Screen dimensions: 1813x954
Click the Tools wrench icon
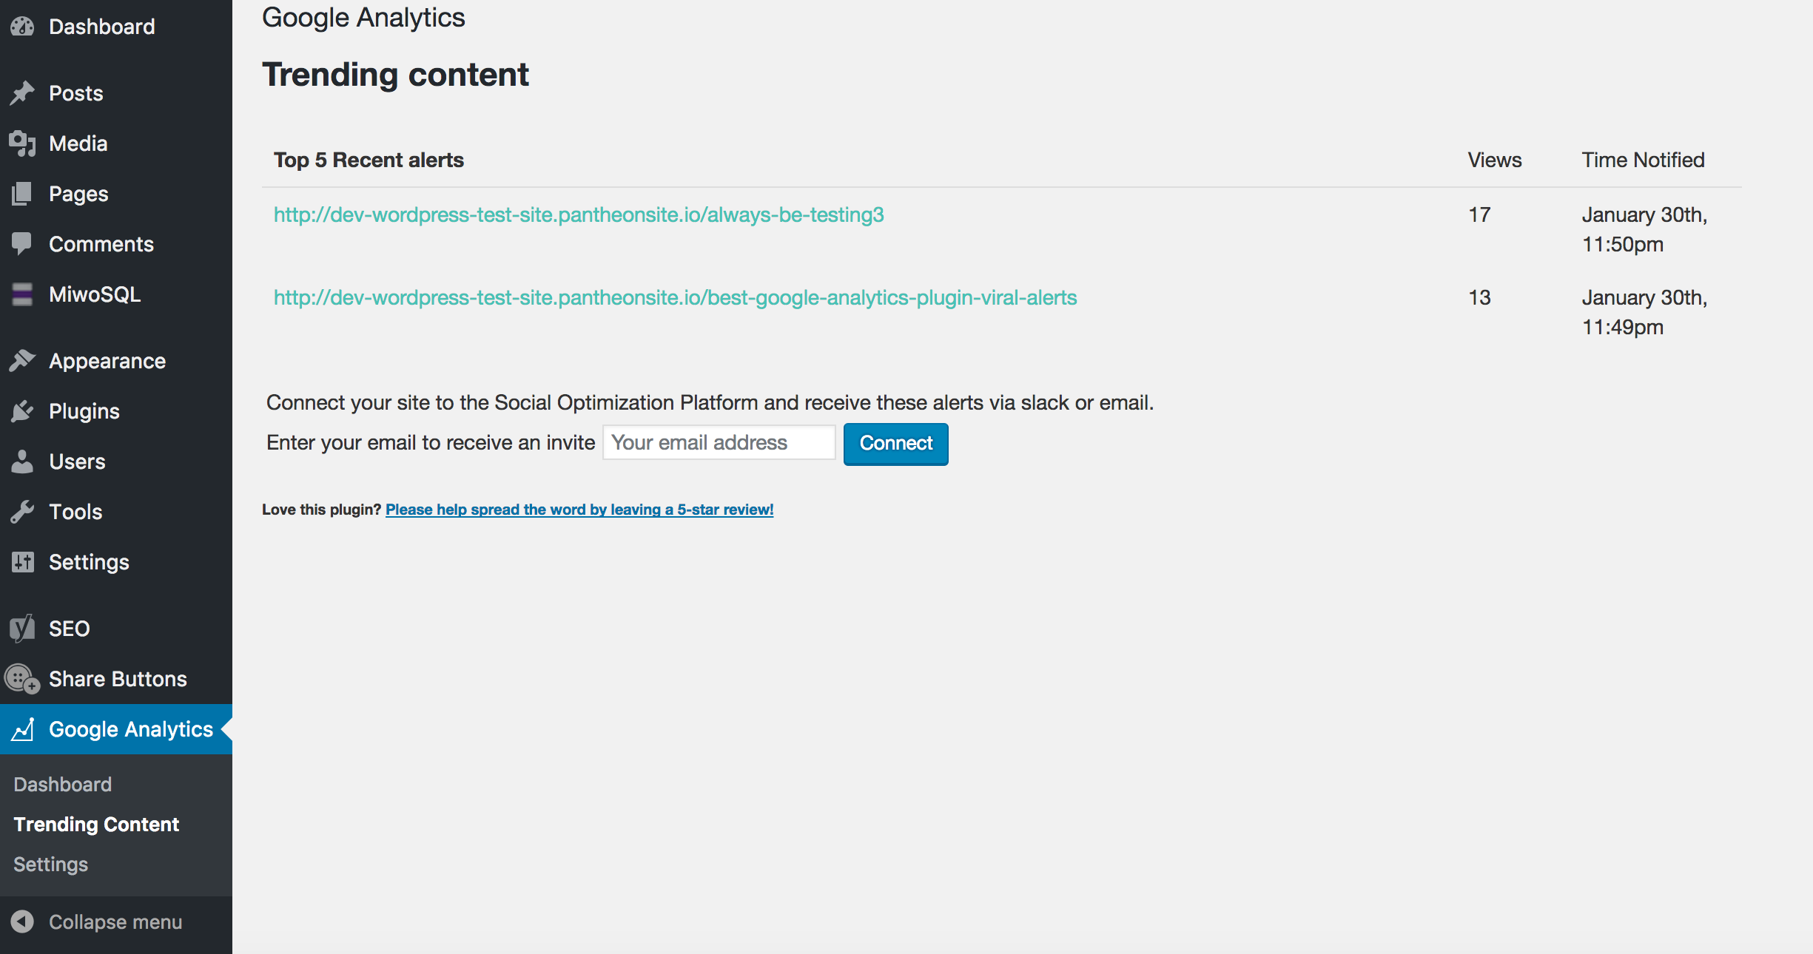(x=22, y=512)
